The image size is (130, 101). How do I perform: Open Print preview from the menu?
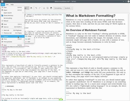[13, 42]
